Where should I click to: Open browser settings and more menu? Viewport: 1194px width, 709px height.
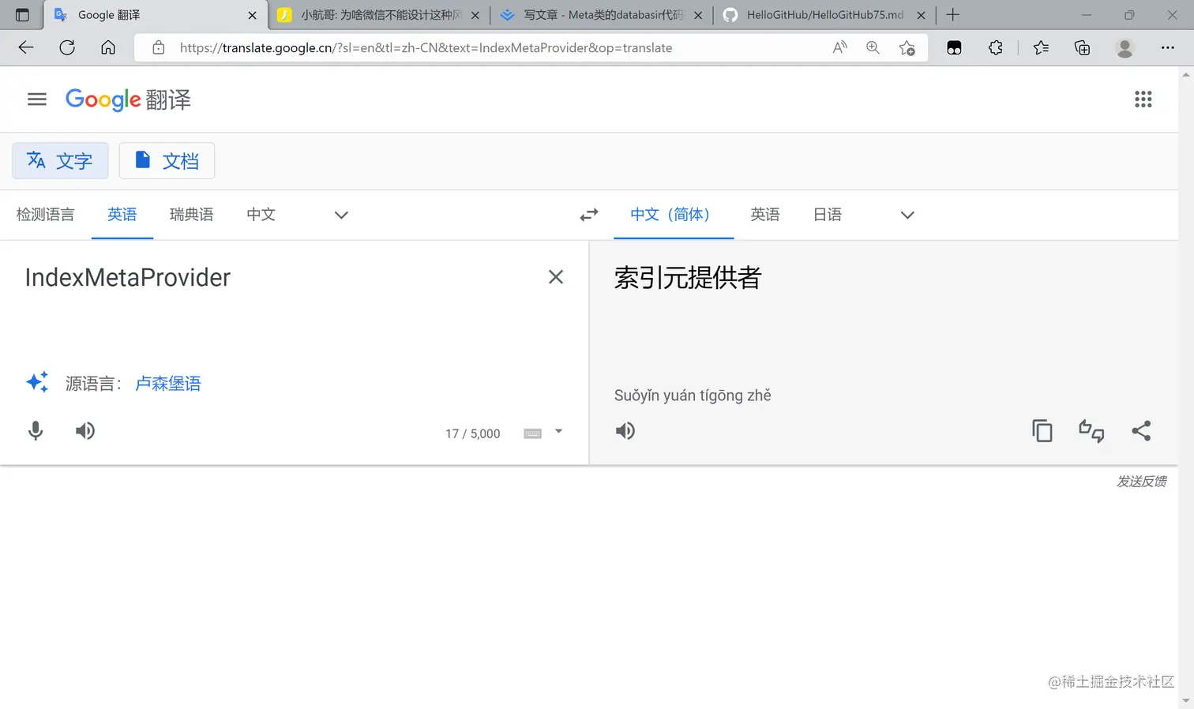click(x=1167, y=47)
